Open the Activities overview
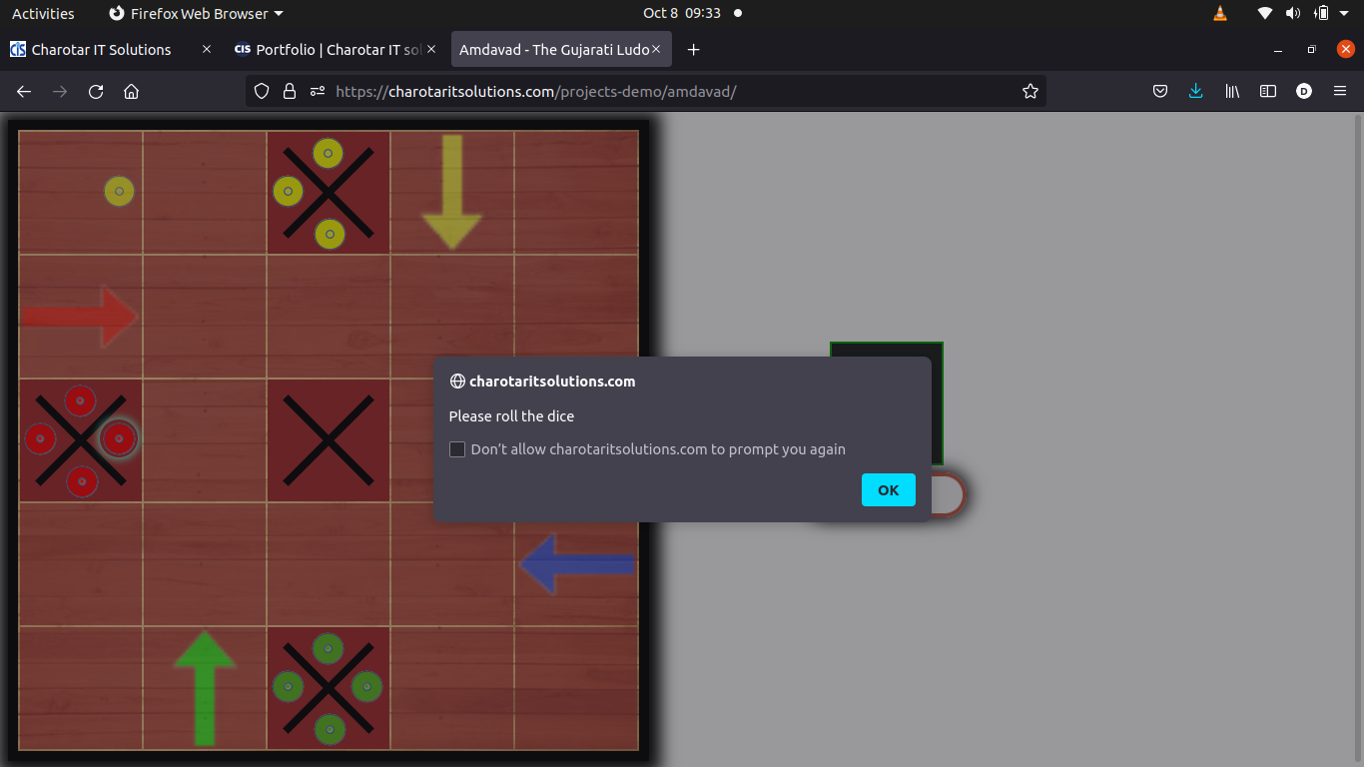 point(43,13)
